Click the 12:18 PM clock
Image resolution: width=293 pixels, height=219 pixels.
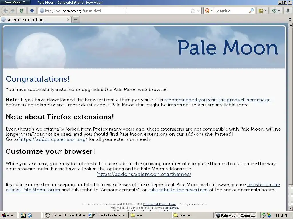click(x=282, y=216)
